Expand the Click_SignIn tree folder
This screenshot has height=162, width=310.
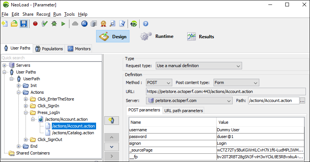coord(26,106)
